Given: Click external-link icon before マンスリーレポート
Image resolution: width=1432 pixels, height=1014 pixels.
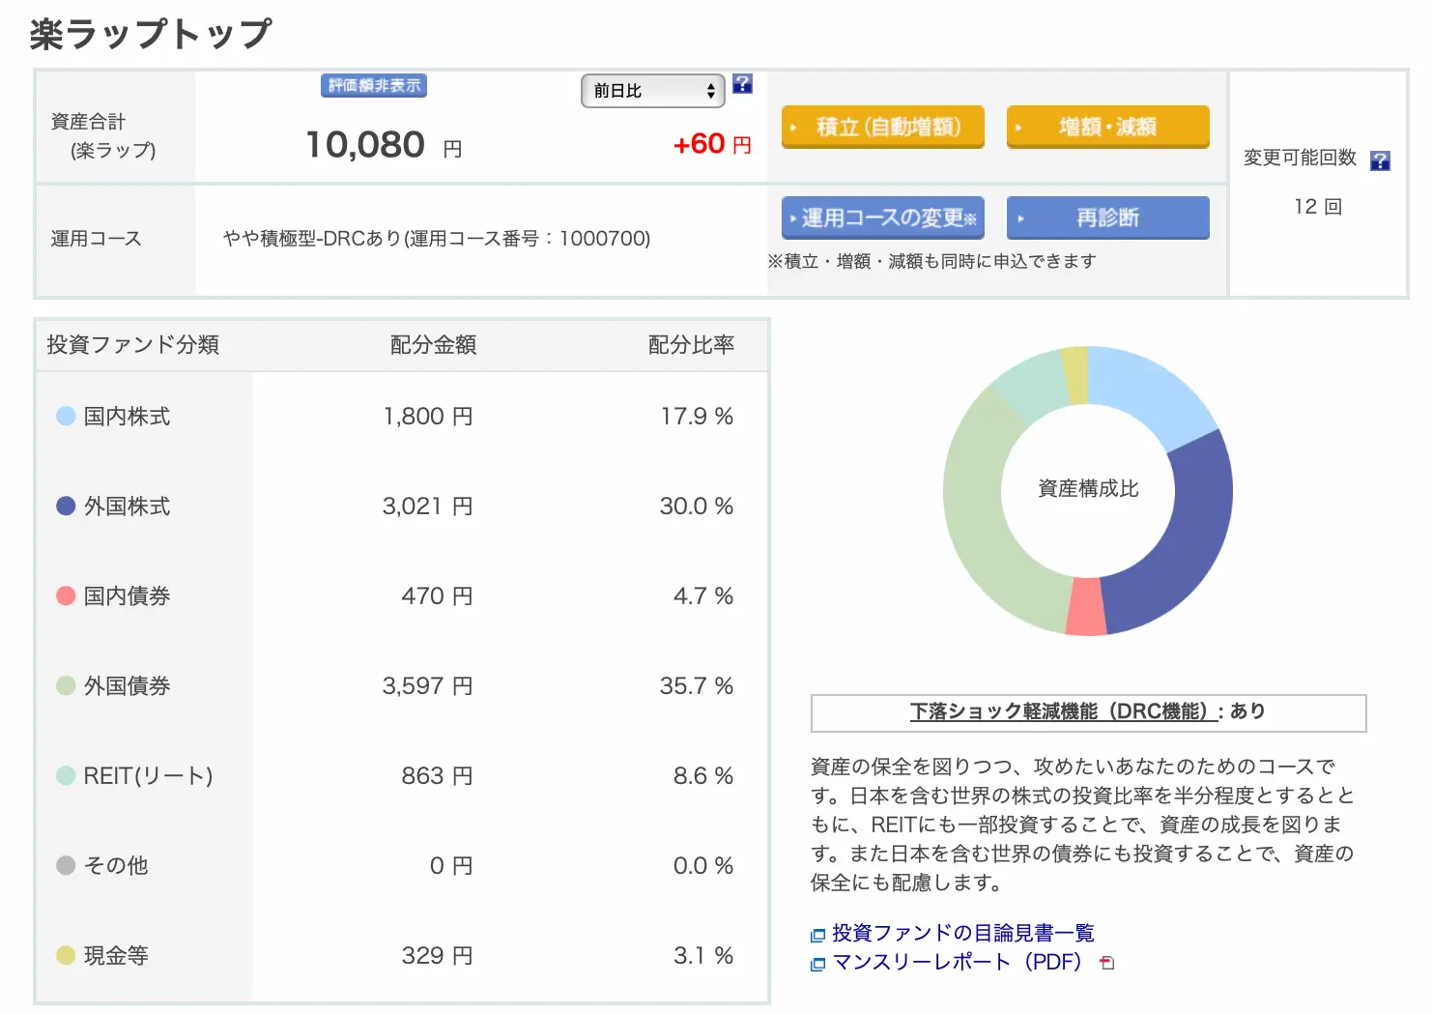Looking at the screenshot, I should tap(817, 964).
